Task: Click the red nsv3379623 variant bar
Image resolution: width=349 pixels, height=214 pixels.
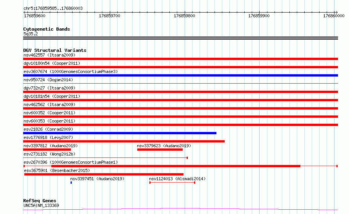Action: click(160, 150)
